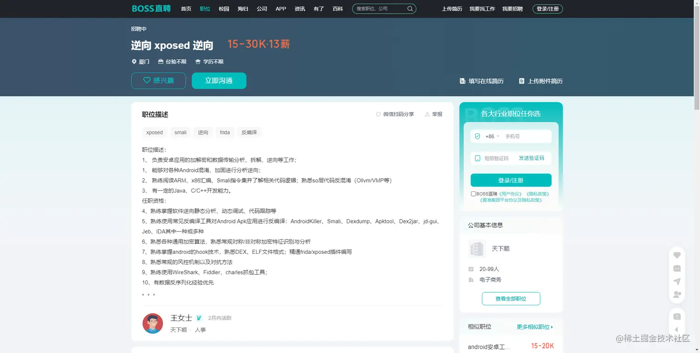Click the 感兴趣 button

tap(158, 81)
